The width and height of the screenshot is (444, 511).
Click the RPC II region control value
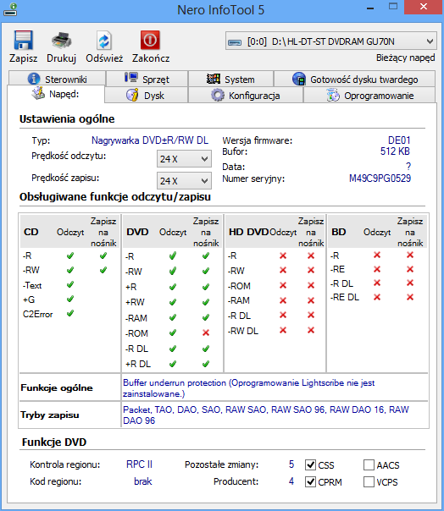click(140, 464)
